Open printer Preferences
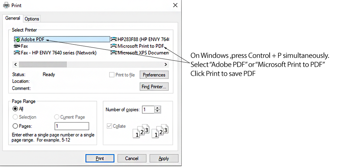 tap(154, 75)
